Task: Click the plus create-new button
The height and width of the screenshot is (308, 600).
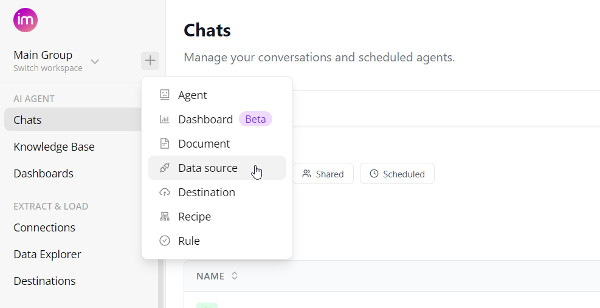Action: [x=150, y=61]
